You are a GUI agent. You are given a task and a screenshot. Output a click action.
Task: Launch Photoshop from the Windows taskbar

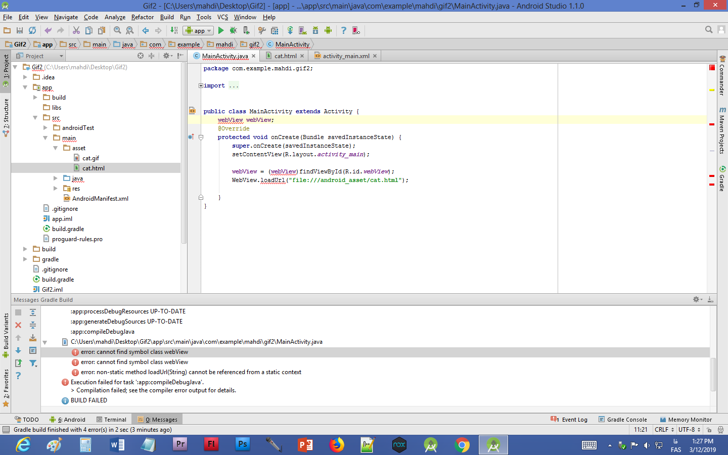242,445
